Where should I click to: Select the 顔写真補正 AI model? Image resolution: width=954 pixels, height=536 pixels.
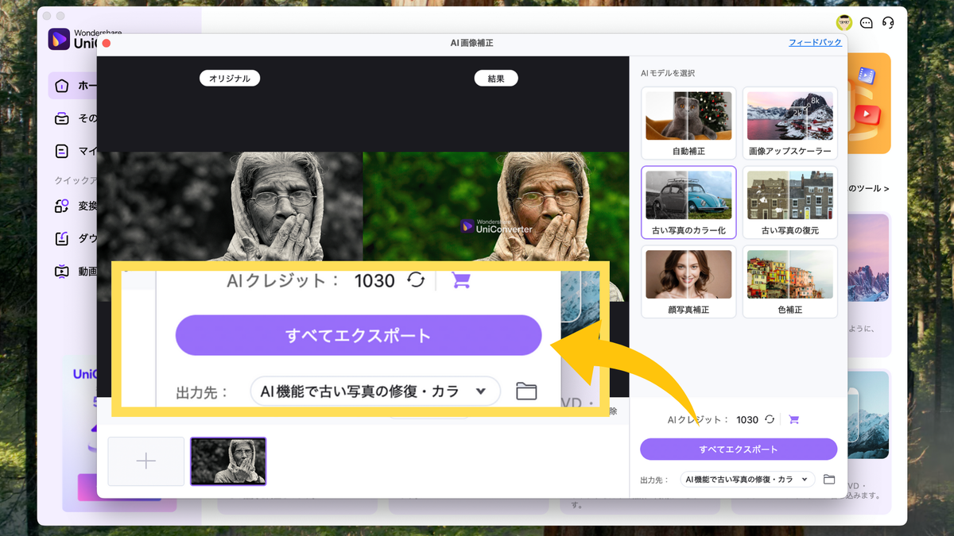coord(688,282)
